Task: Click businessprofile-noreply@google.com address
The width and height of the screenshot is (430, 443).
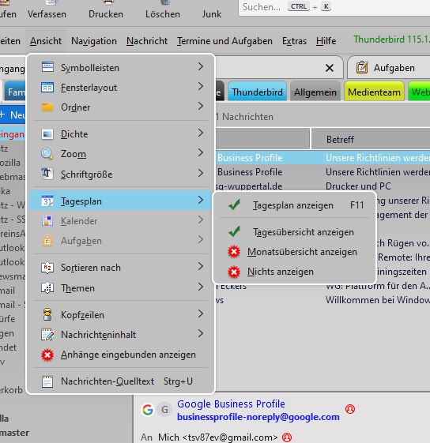Action: coord(258,417)
